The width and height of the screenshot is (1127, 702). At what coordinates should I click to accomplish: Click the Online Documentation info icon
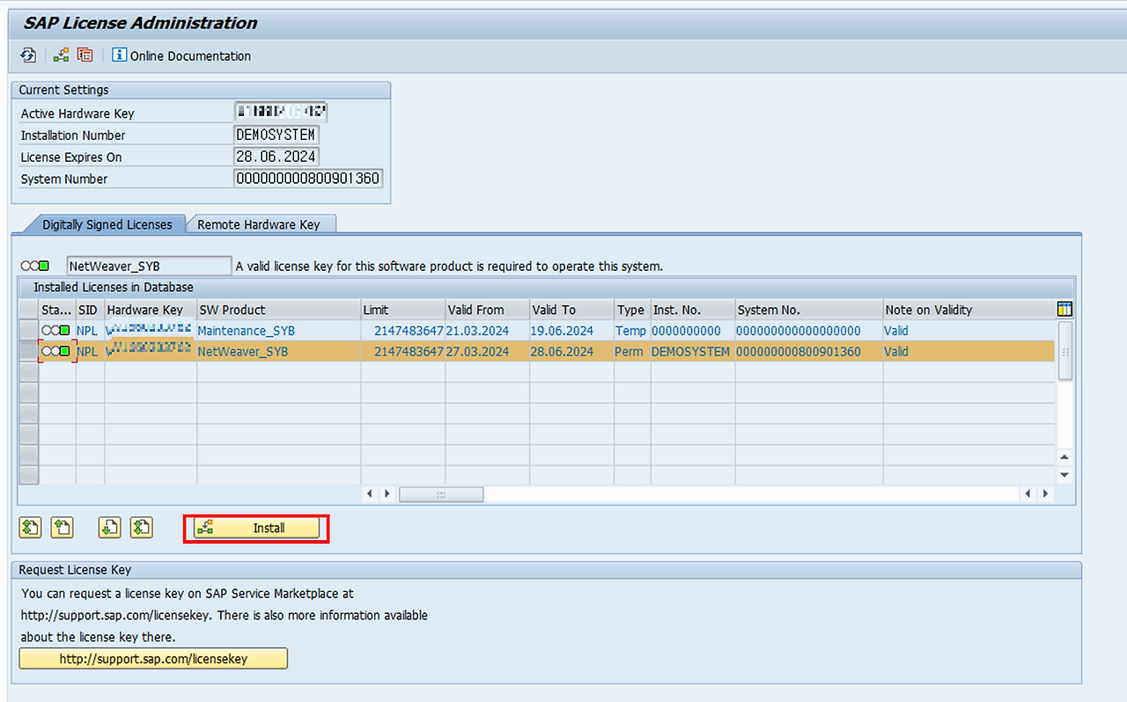119,55
